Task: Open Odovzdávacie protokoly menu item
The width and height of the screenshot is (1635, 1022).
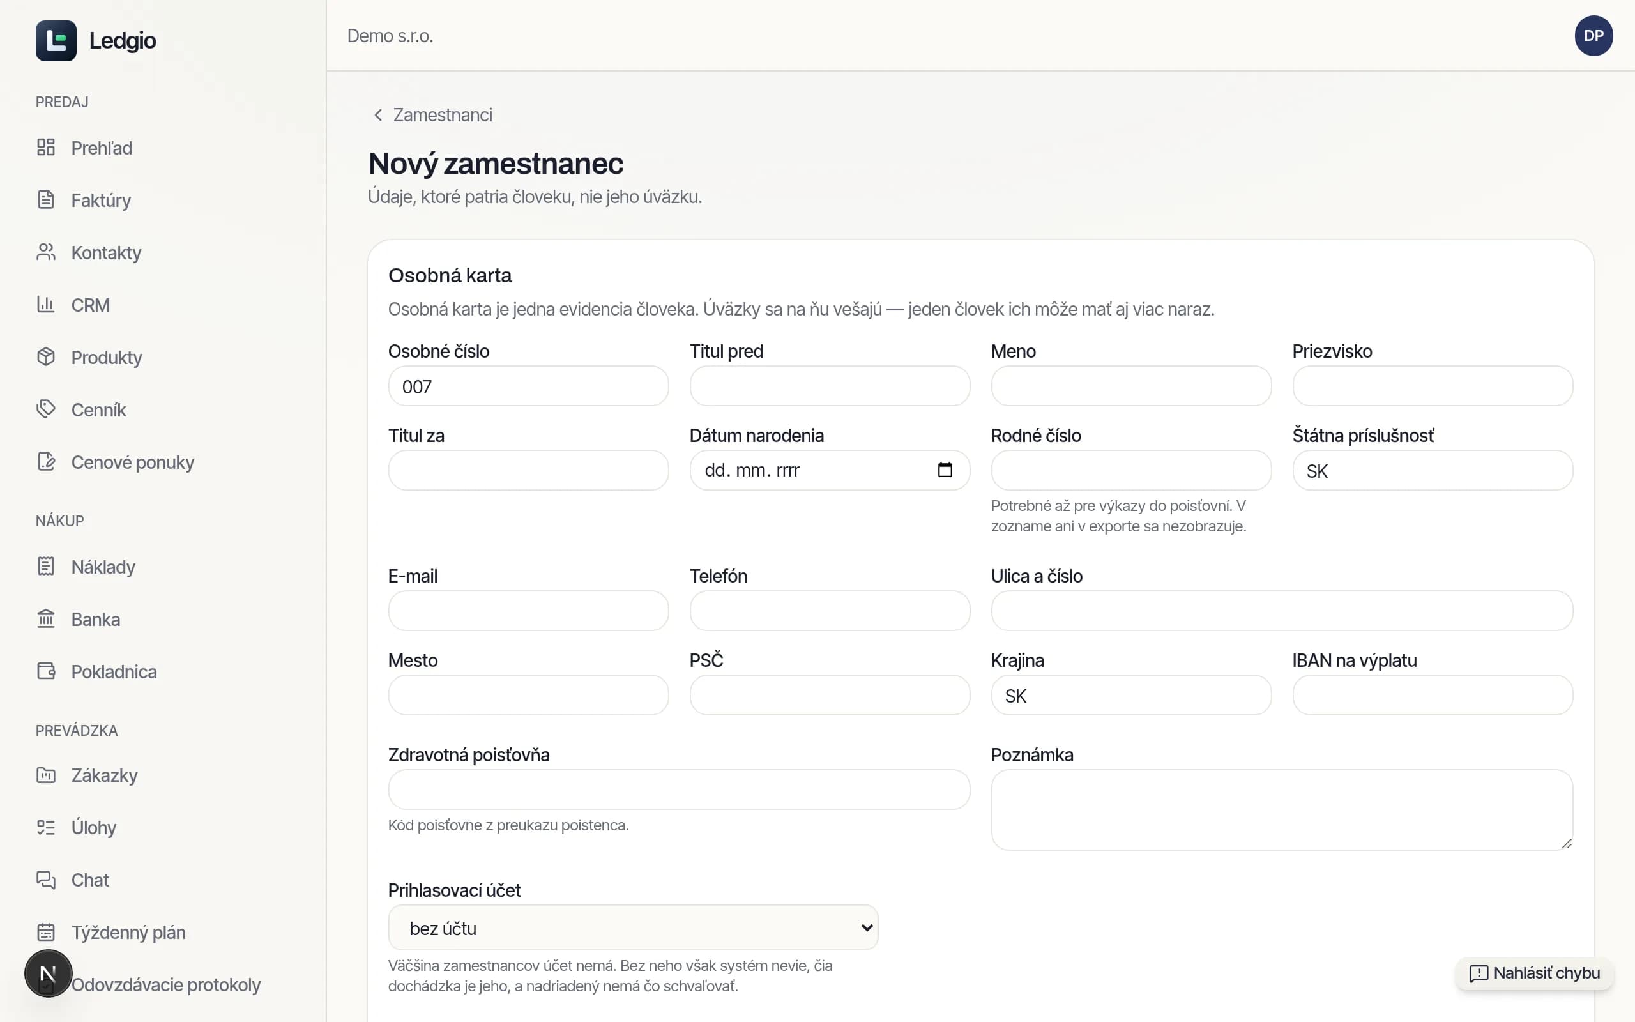Action: pyautogui.click(x=165, y=985)
